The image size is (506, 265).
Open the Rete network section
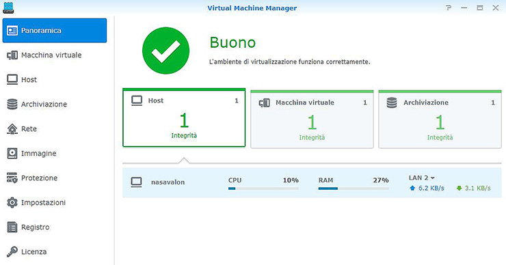point(55,128)
